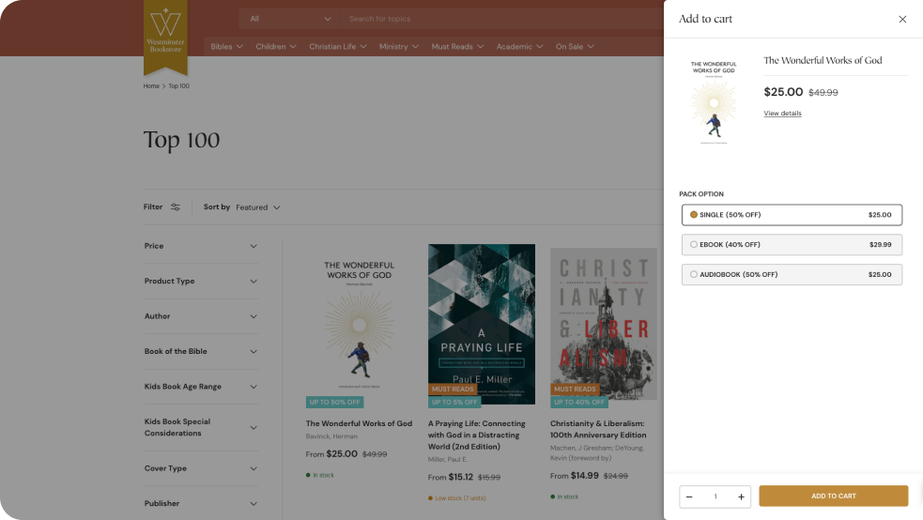923x520 pixels.
Task: Open the View details link
Action: (782, 114)
